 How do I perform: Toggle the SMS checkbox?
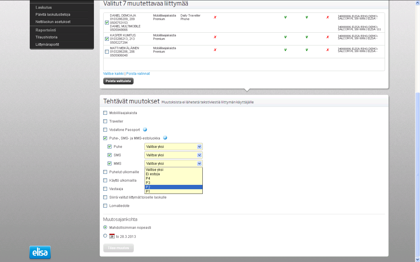point(110,155)
